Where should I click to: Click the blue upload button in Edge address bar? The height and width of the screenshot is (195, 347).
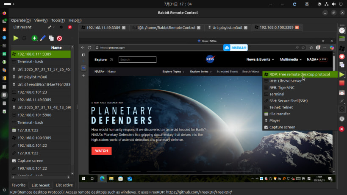point(236,47)
